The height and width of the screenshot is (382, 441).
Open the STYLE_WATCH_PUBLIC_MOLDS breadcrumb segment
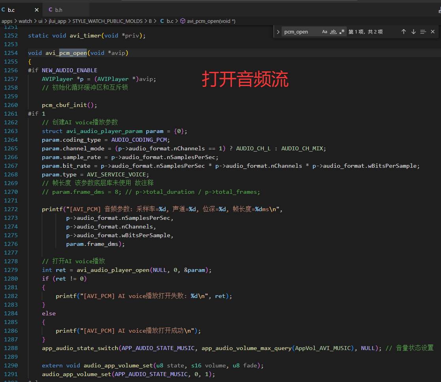pos(107,21)
